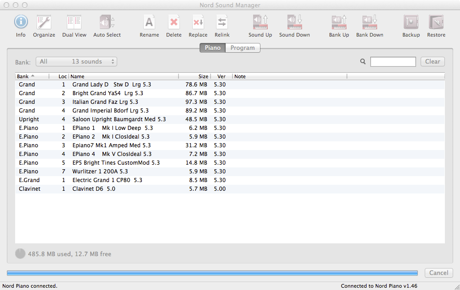The image size is (460, 290).
Task: Select EPiano 2 Mk I ClosIdeal
Action: tap(230, 137)
